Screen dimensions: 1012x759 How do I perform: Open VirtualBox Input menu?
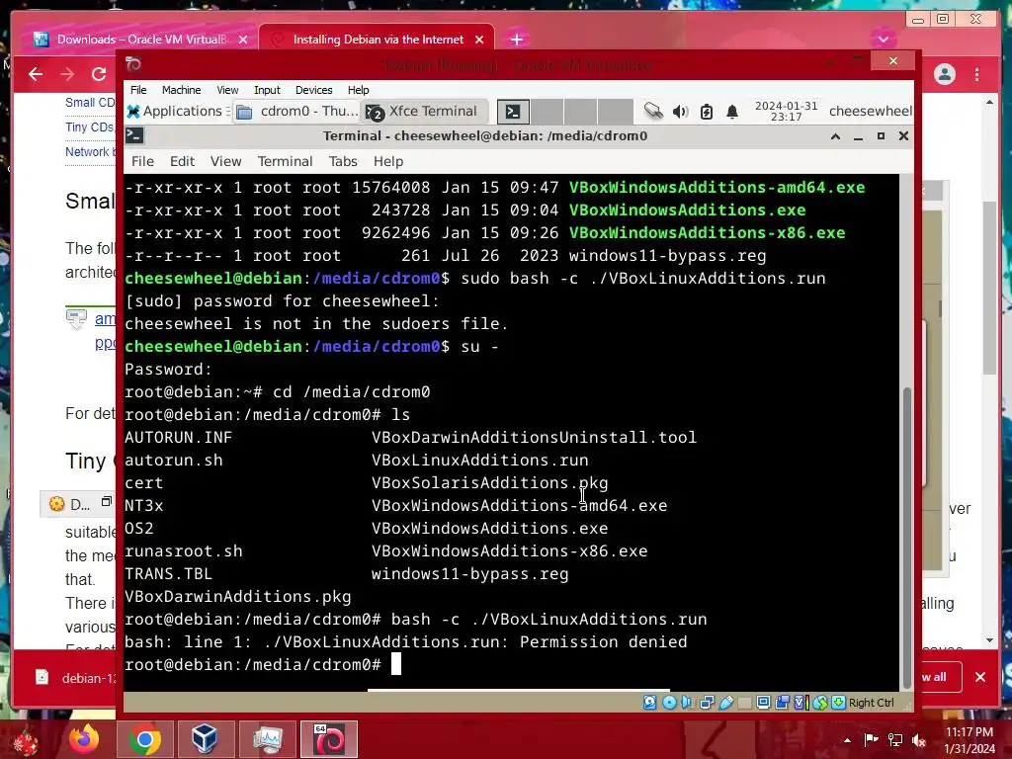(x=267, y=90)
